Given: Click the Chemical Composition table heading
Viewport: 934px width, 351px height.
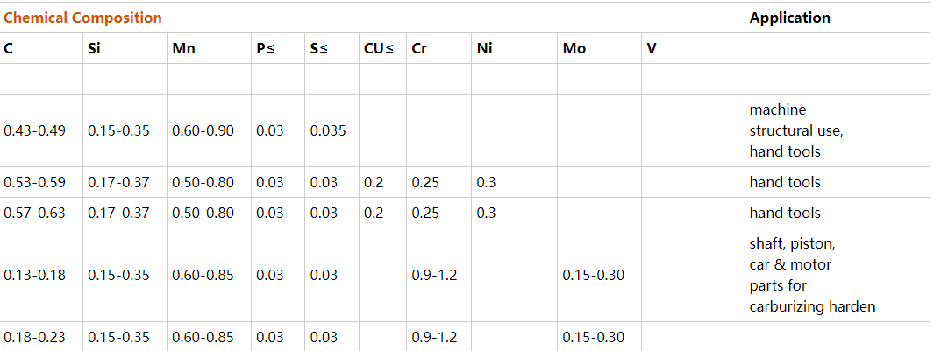Looking at the screenshot, I should point(83,18).
